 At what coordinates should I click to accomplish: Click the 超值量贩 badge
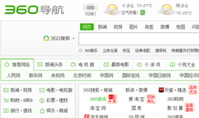189,107
